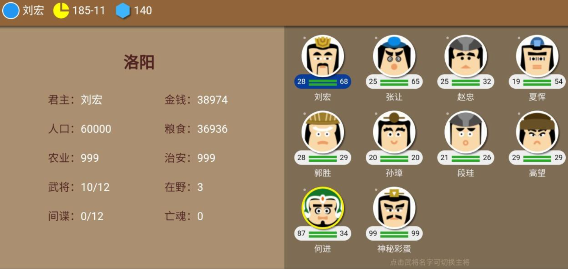Select the 神秘彩蛋 portrait
Viewport: 568px width, 269px height.
tap(394, 208)
